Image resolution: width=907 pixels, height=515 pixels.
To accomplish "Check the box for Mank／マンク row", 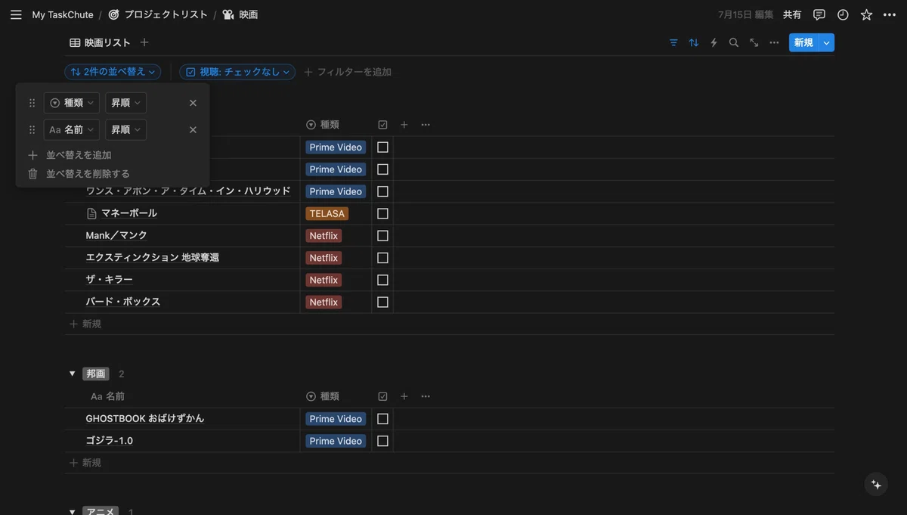I will pyautogui.click(x=382, y=236).
